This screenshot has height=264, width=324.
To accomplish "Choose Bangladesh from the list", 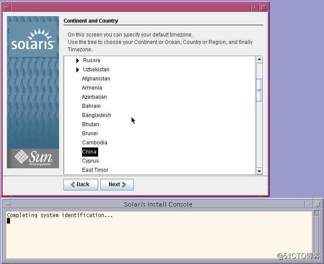I will [96, 115].
